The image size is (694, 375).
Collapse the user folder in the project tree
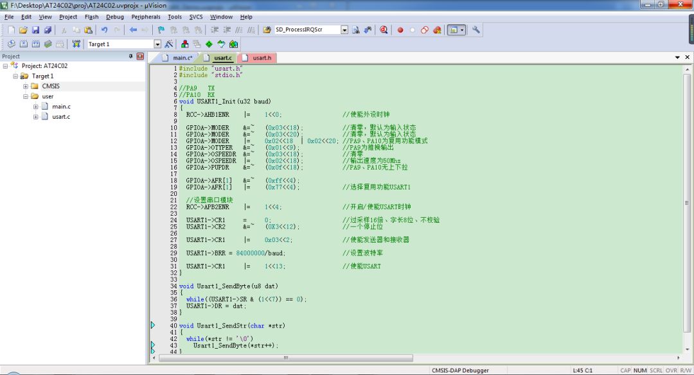point(26,96)
